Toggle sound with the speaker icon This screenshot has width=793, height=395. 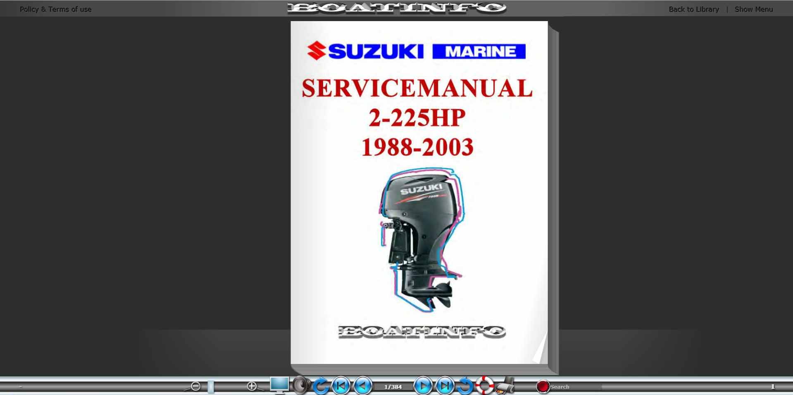click(301, 385)
